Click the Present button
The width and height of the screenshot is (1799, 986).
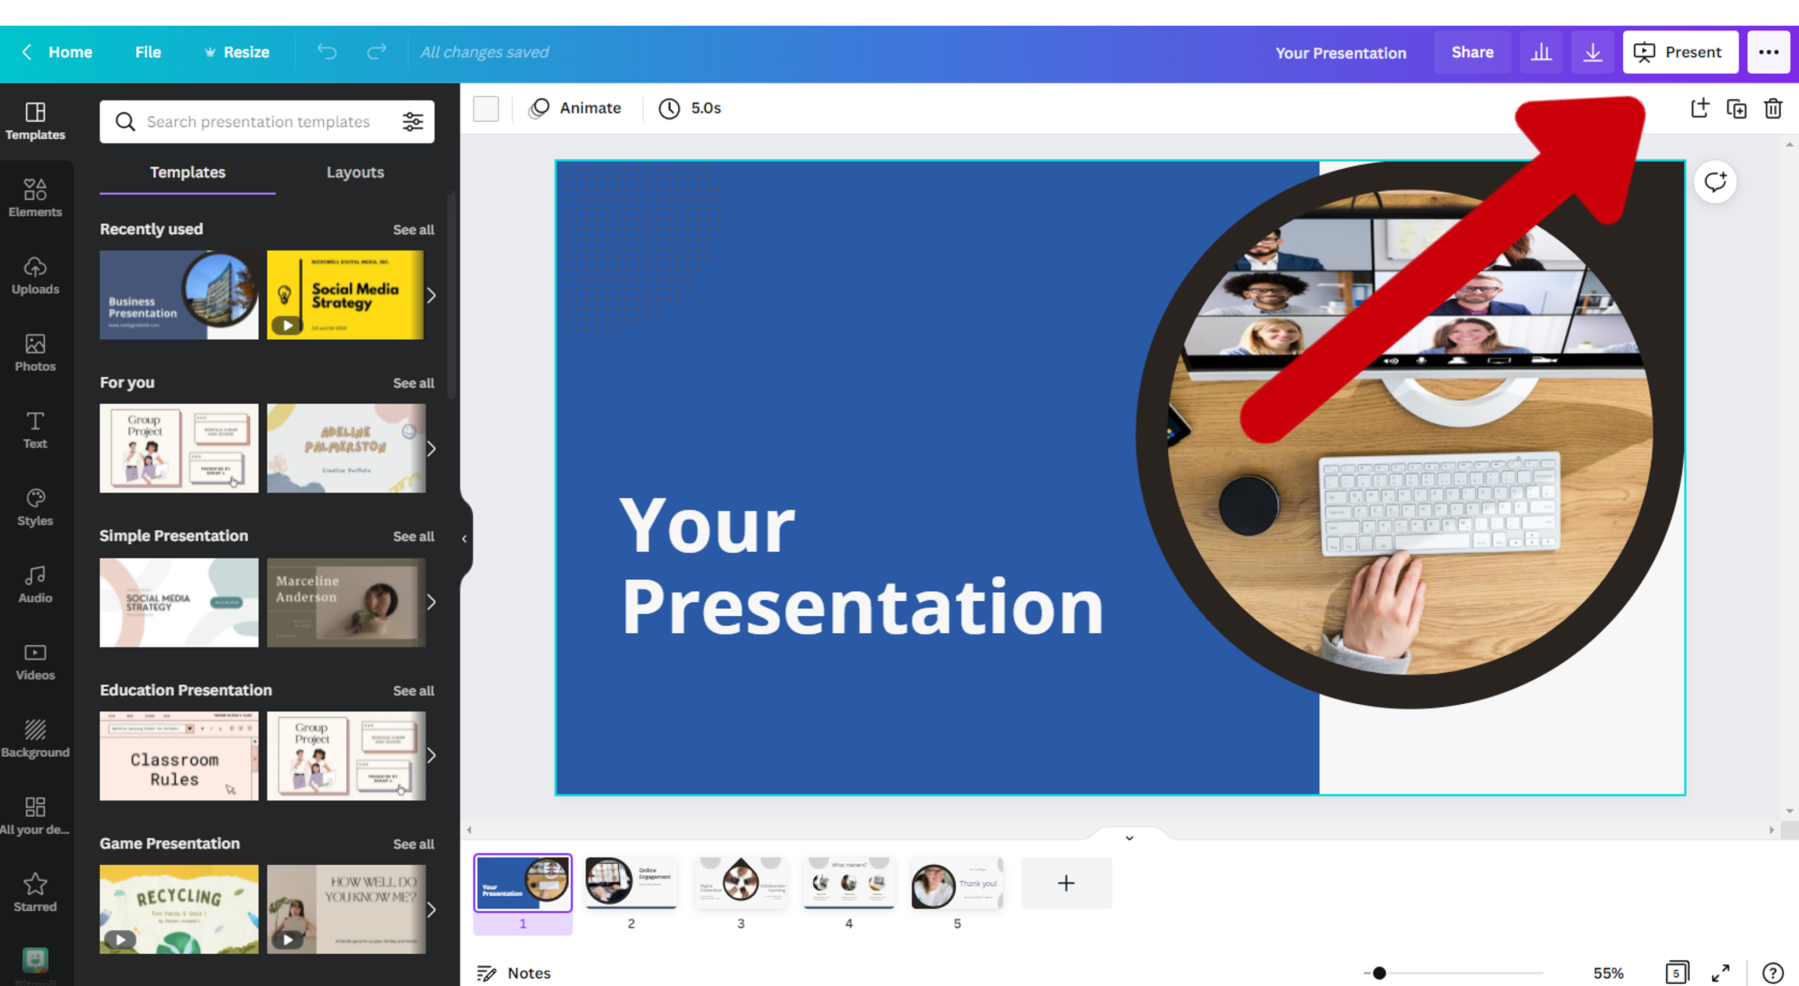point(1679,52)
